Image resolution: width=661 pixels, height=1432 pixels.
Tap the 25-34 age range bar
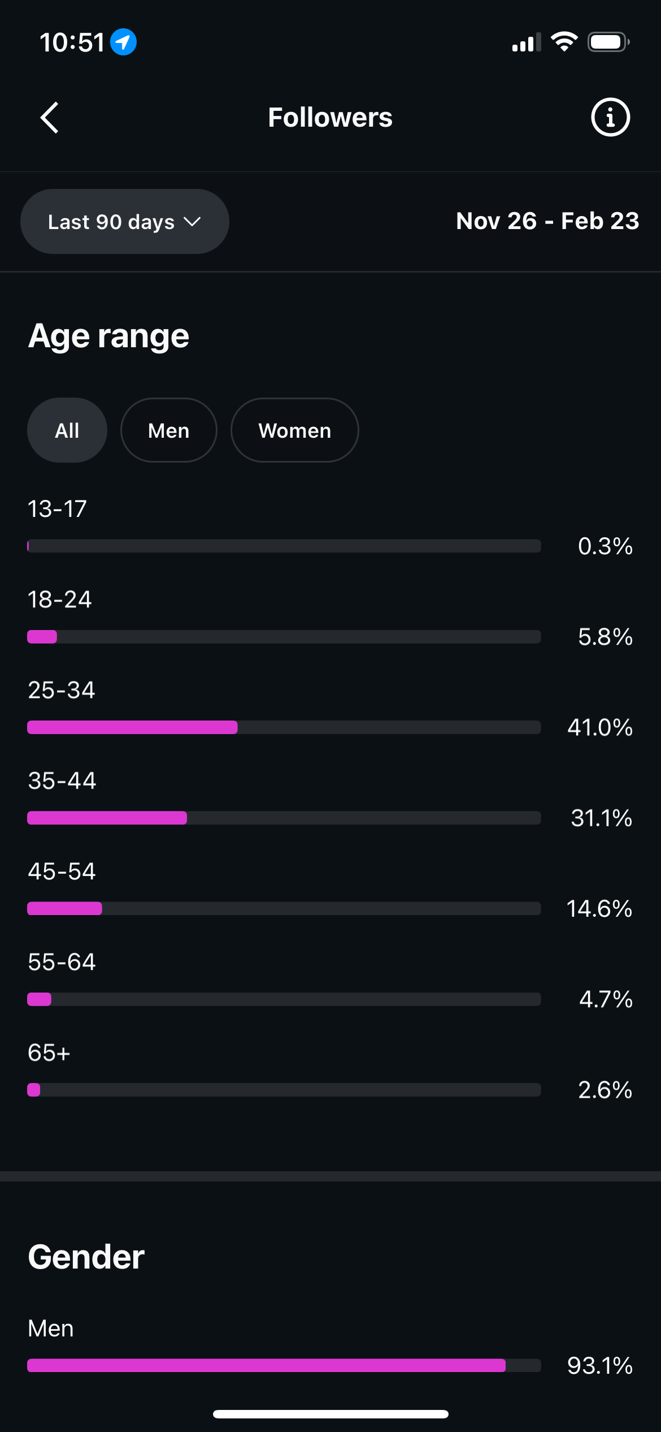tap(284, 727)
